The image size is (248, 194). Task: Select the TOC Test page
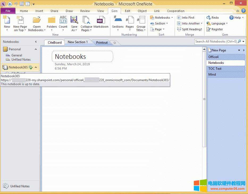215,68
